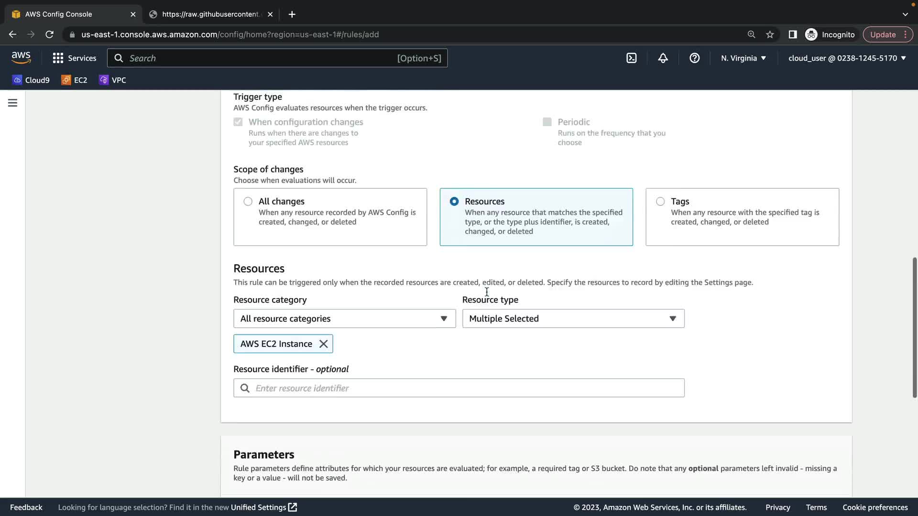This screenshot has width=918, height=516.
Task: Open the N. Virginia region selector
Action: pos(743,58)
